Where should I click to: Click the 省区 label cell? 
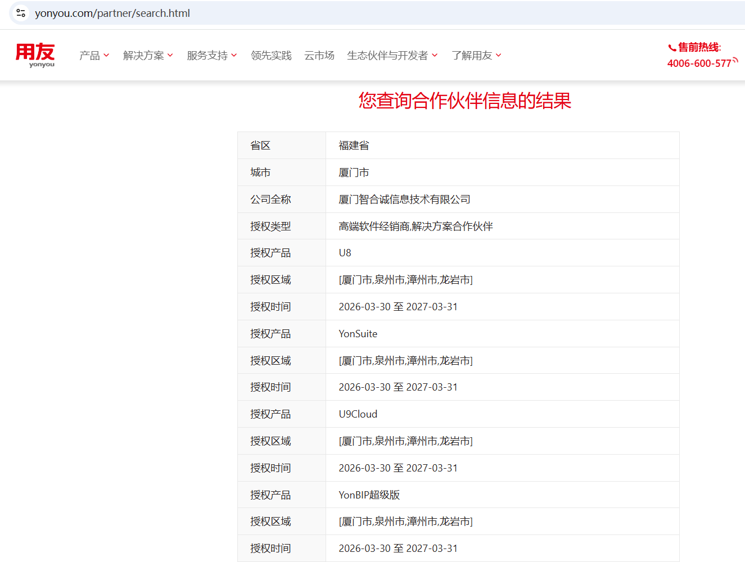tap(282, 146)
